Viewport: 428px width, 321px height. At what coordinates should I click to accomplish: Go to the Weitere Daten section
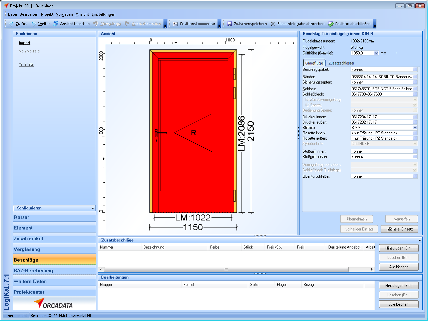pos(54,282)
